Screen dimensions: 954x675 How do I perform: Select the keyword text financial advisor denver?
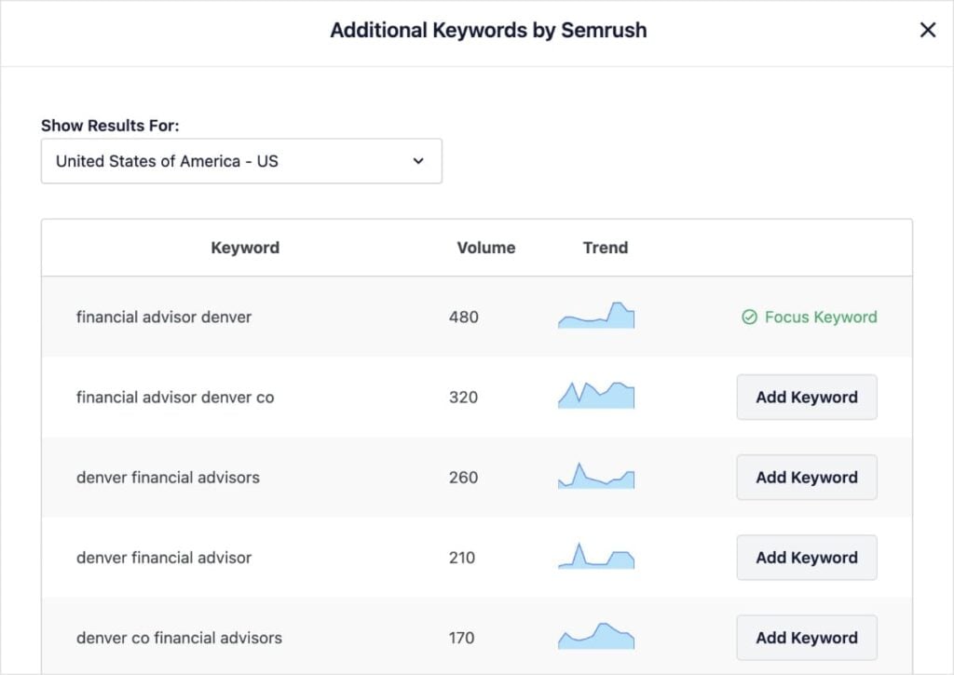coord(164,317)
